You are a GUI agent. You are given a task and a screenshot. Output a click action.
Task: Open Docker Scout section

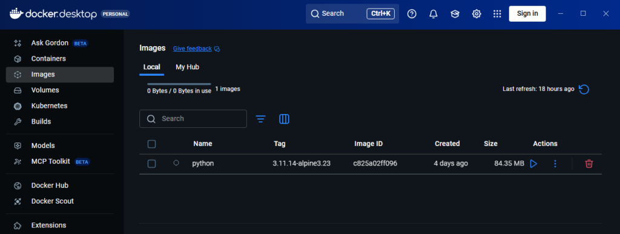click(60, 201)
